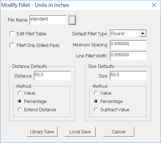161x143 pixels.
Task: Toggle the Fillet Only Drilled Pads checkbox
Action: (x=12, y=45)
